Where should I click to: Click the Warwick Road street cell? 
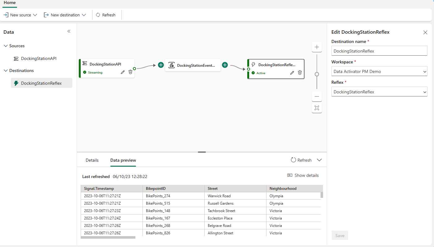(235, 196)
